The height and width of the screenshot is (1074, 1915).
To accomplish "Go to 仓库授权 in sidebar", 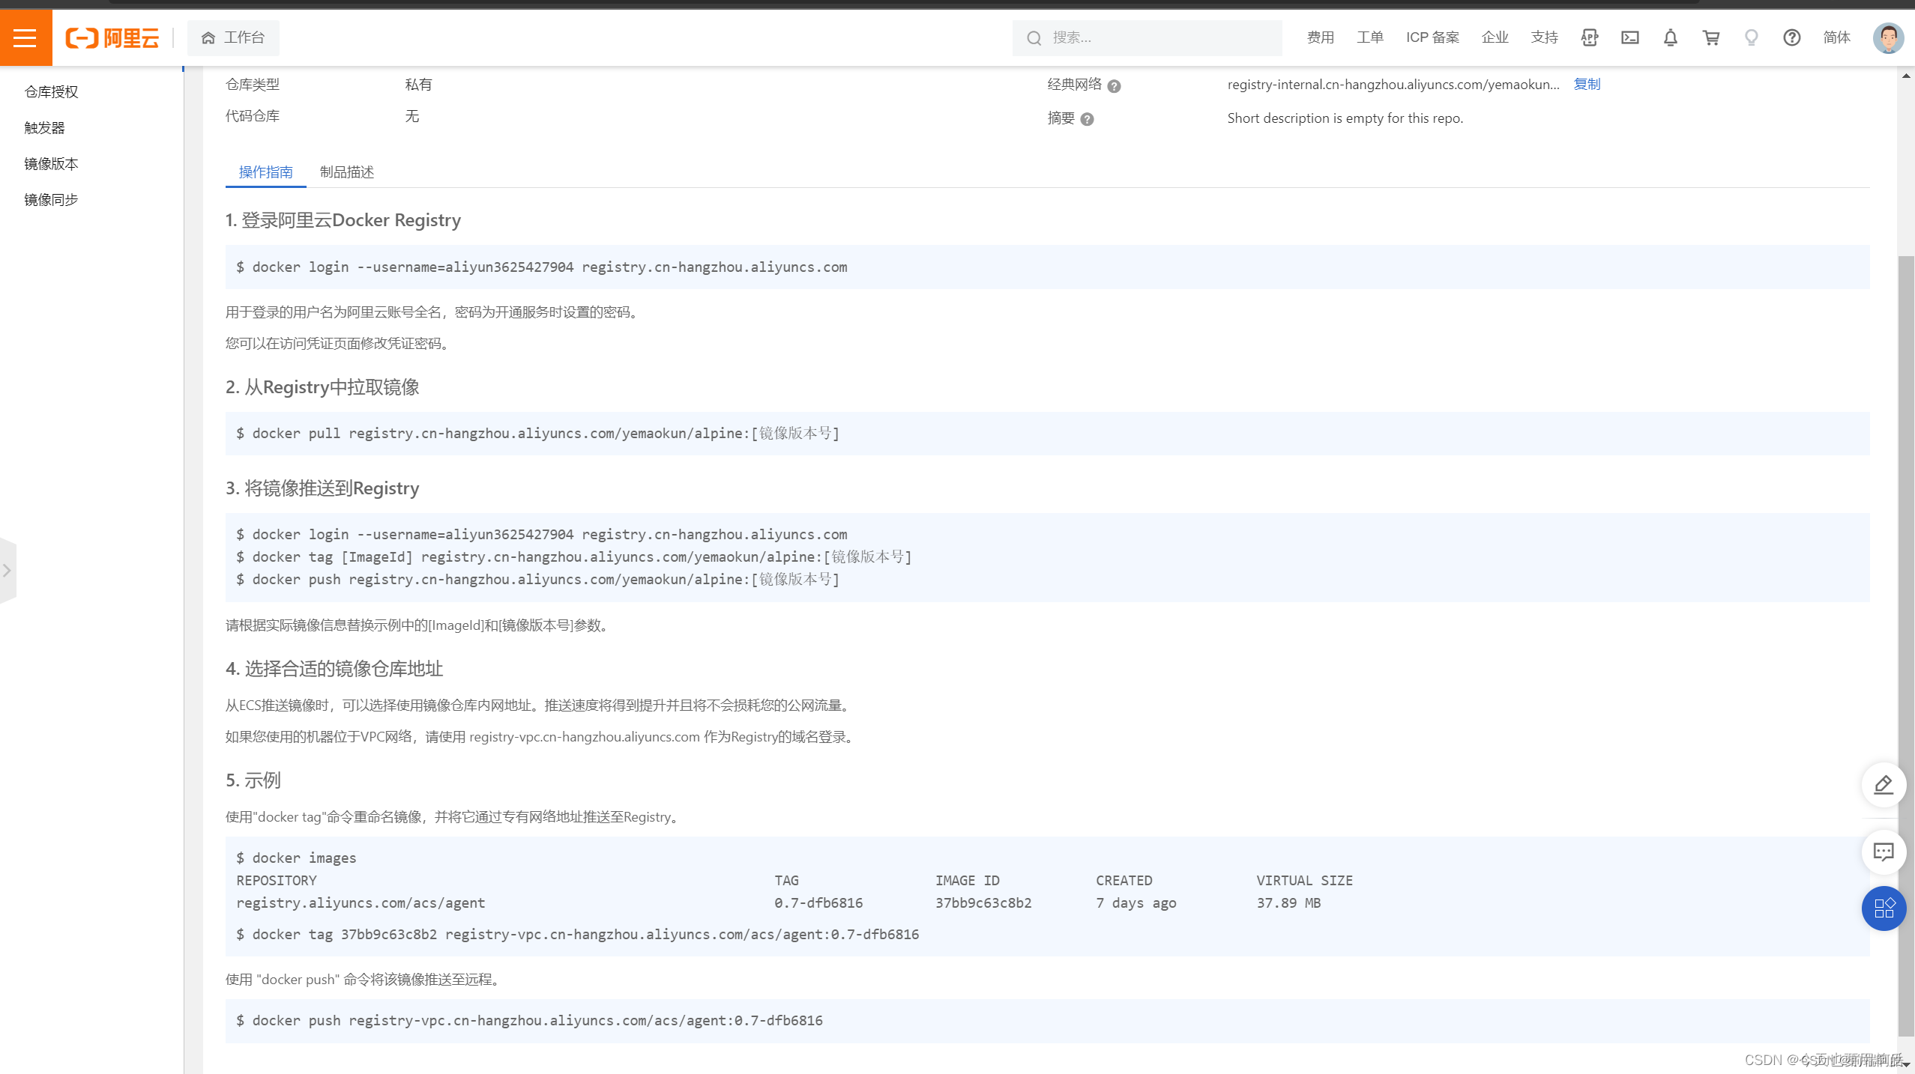I will 51,91.
